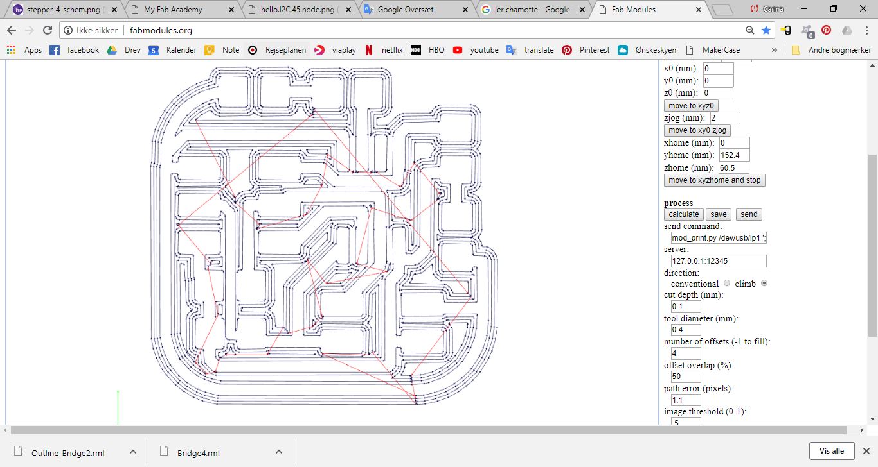Click the page's horizontal scrollbar

point(429,429)
